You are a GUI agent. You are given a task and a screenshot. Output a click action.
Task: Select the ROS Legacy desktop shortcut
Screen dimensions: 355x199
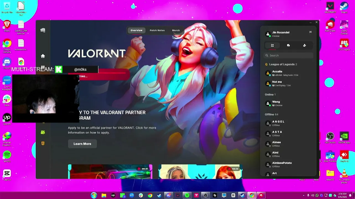click(344, 45)
